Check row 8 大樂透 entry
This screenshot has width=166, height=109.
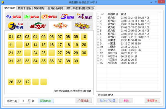[98, 40]
